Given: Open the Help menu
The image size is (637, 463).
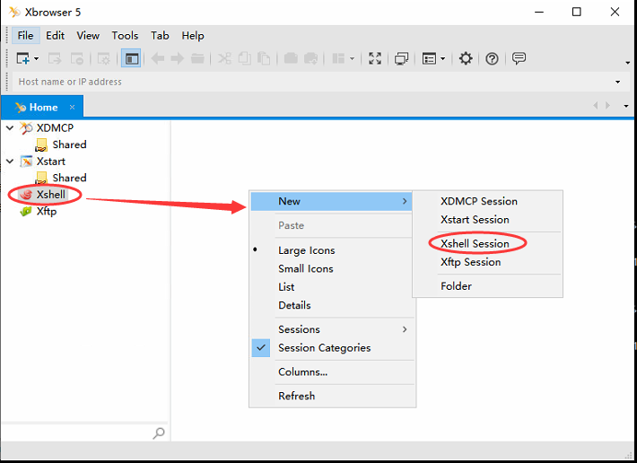Looking at the screenshot, I should click(x=193, y=36).
